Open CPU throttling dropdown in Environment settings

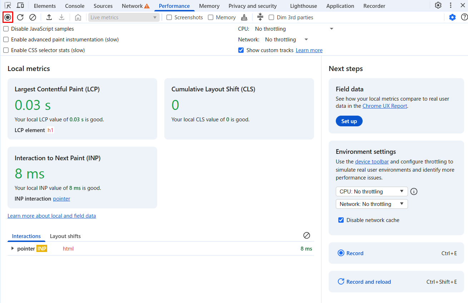pos(372,192)
